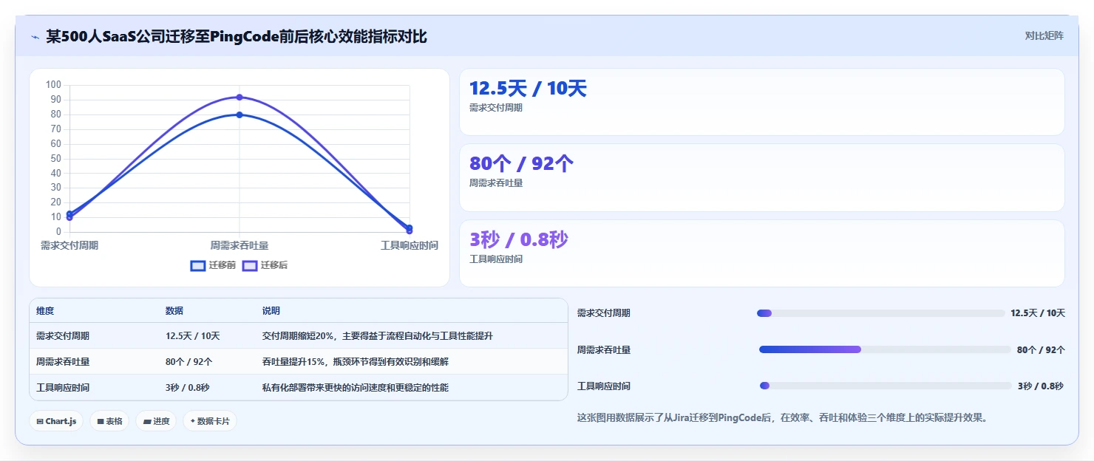The width and height of the screenshot is (1094, 461).
Task: Toggle the 迁移后 legend series
Action: 265,265
